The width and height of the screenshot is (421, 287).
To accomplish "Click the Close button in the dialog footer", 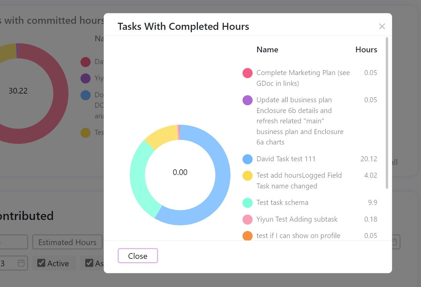I will pyautogui.click(x=138, y=256).
